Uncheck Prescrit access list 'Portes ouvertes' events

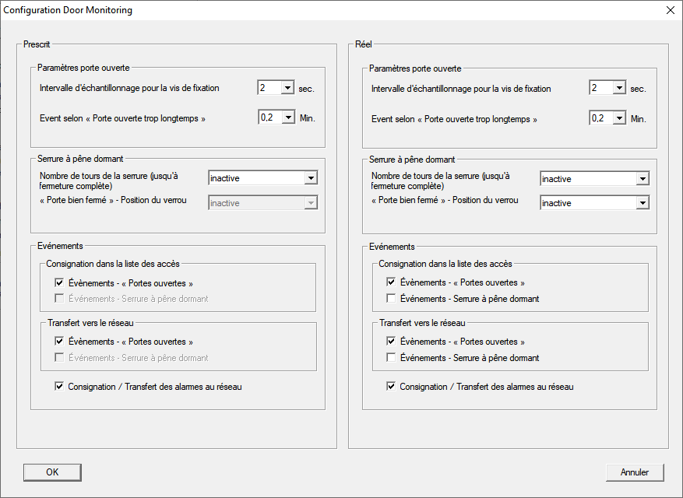coord(60,282)
